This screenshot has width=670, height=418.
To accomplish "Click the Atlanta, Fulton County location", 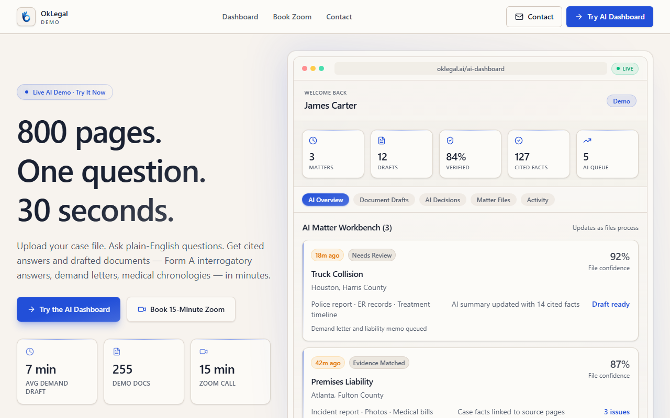I will pyautogui.click(x=347, y=395).
